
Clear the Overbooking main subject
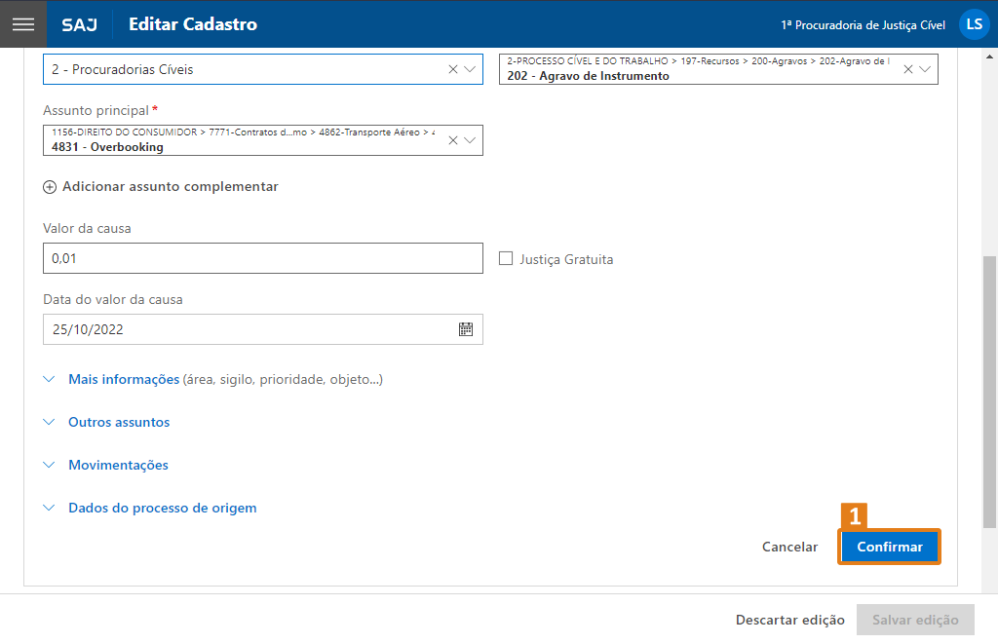pyautogui.click(x=452, y=140)
